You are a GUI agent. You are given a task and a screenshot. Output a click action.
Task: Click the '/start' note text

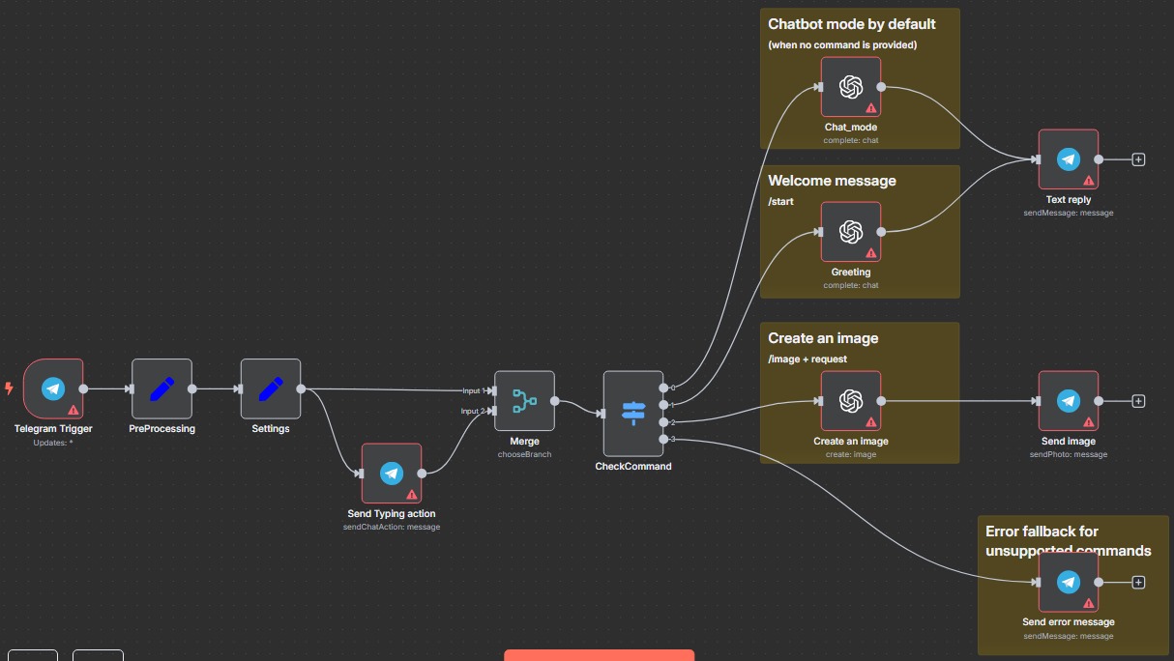point(780,202)
